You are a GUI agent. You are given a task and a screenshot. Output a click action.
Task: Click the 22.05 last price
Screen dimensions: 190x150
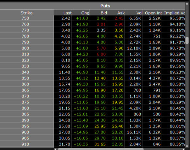tap(65, 114)
